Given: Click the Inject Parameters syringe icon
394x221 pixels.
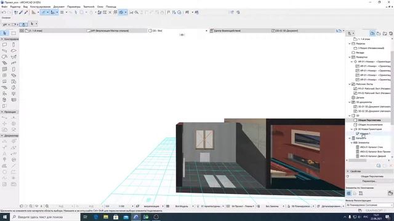Looking at the screenshot, I should pos(26,12).
